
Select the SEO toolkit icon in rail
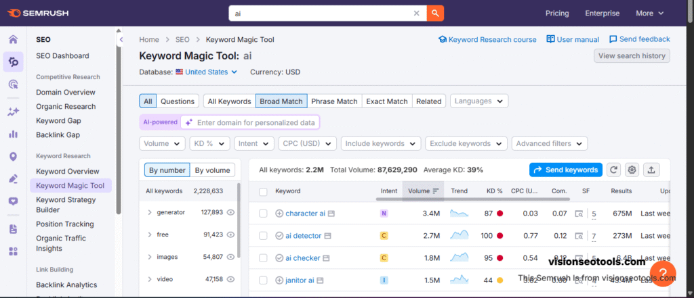point(14,61)
